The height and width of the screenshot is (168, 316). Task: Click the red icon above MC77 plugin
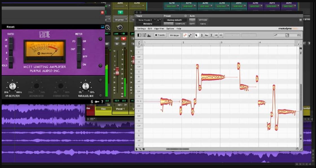click(x=102, y=12)
